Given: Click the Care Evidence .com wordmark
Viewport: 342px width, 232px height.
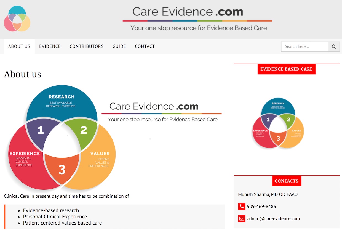Looking at the screenshot, I should 188,12.
